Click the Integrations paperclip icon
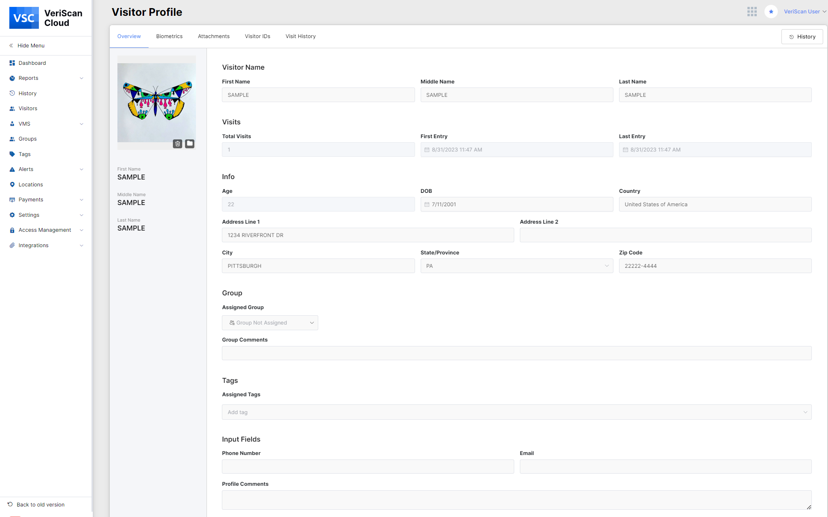The width and height of the screenshot is (828, 517). [x=12, y=245]
